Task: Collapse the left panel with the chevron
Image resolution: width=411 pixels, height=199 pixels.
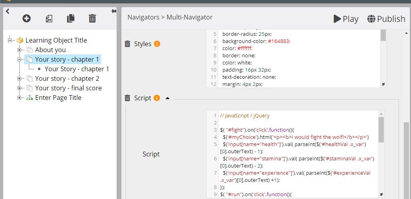Action: point(8,12)
